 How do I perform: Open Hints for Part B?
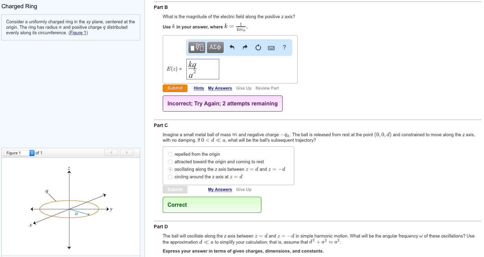point(199,88)
